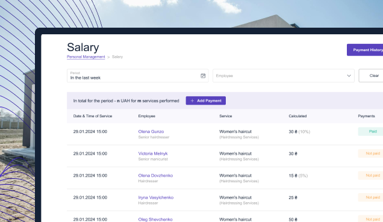The width and height of the screenshot is (383, 222).
Task: Click Not paid badge in Iryna Vasylchenko row
Action: pyautogui.click(x=370, y=197)
